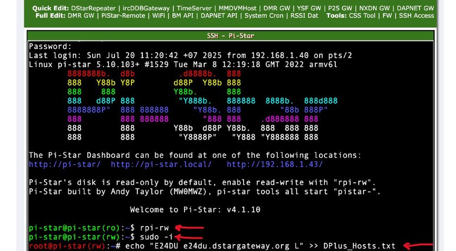The width and height of the screenshot is (456, 251).
Task: Open P25 GW quick edit link
Action: [x=340, y=9]
